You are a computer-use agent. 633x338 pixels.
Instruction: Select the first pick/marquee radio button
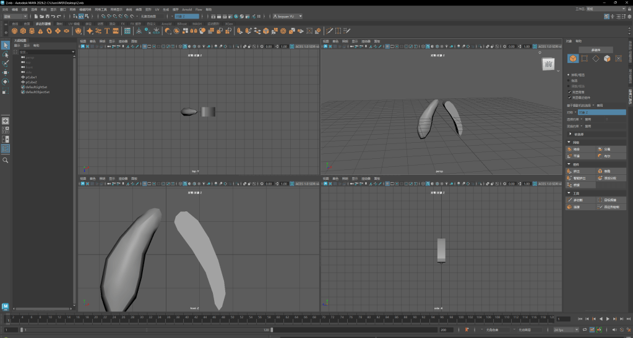click(569, 75)
